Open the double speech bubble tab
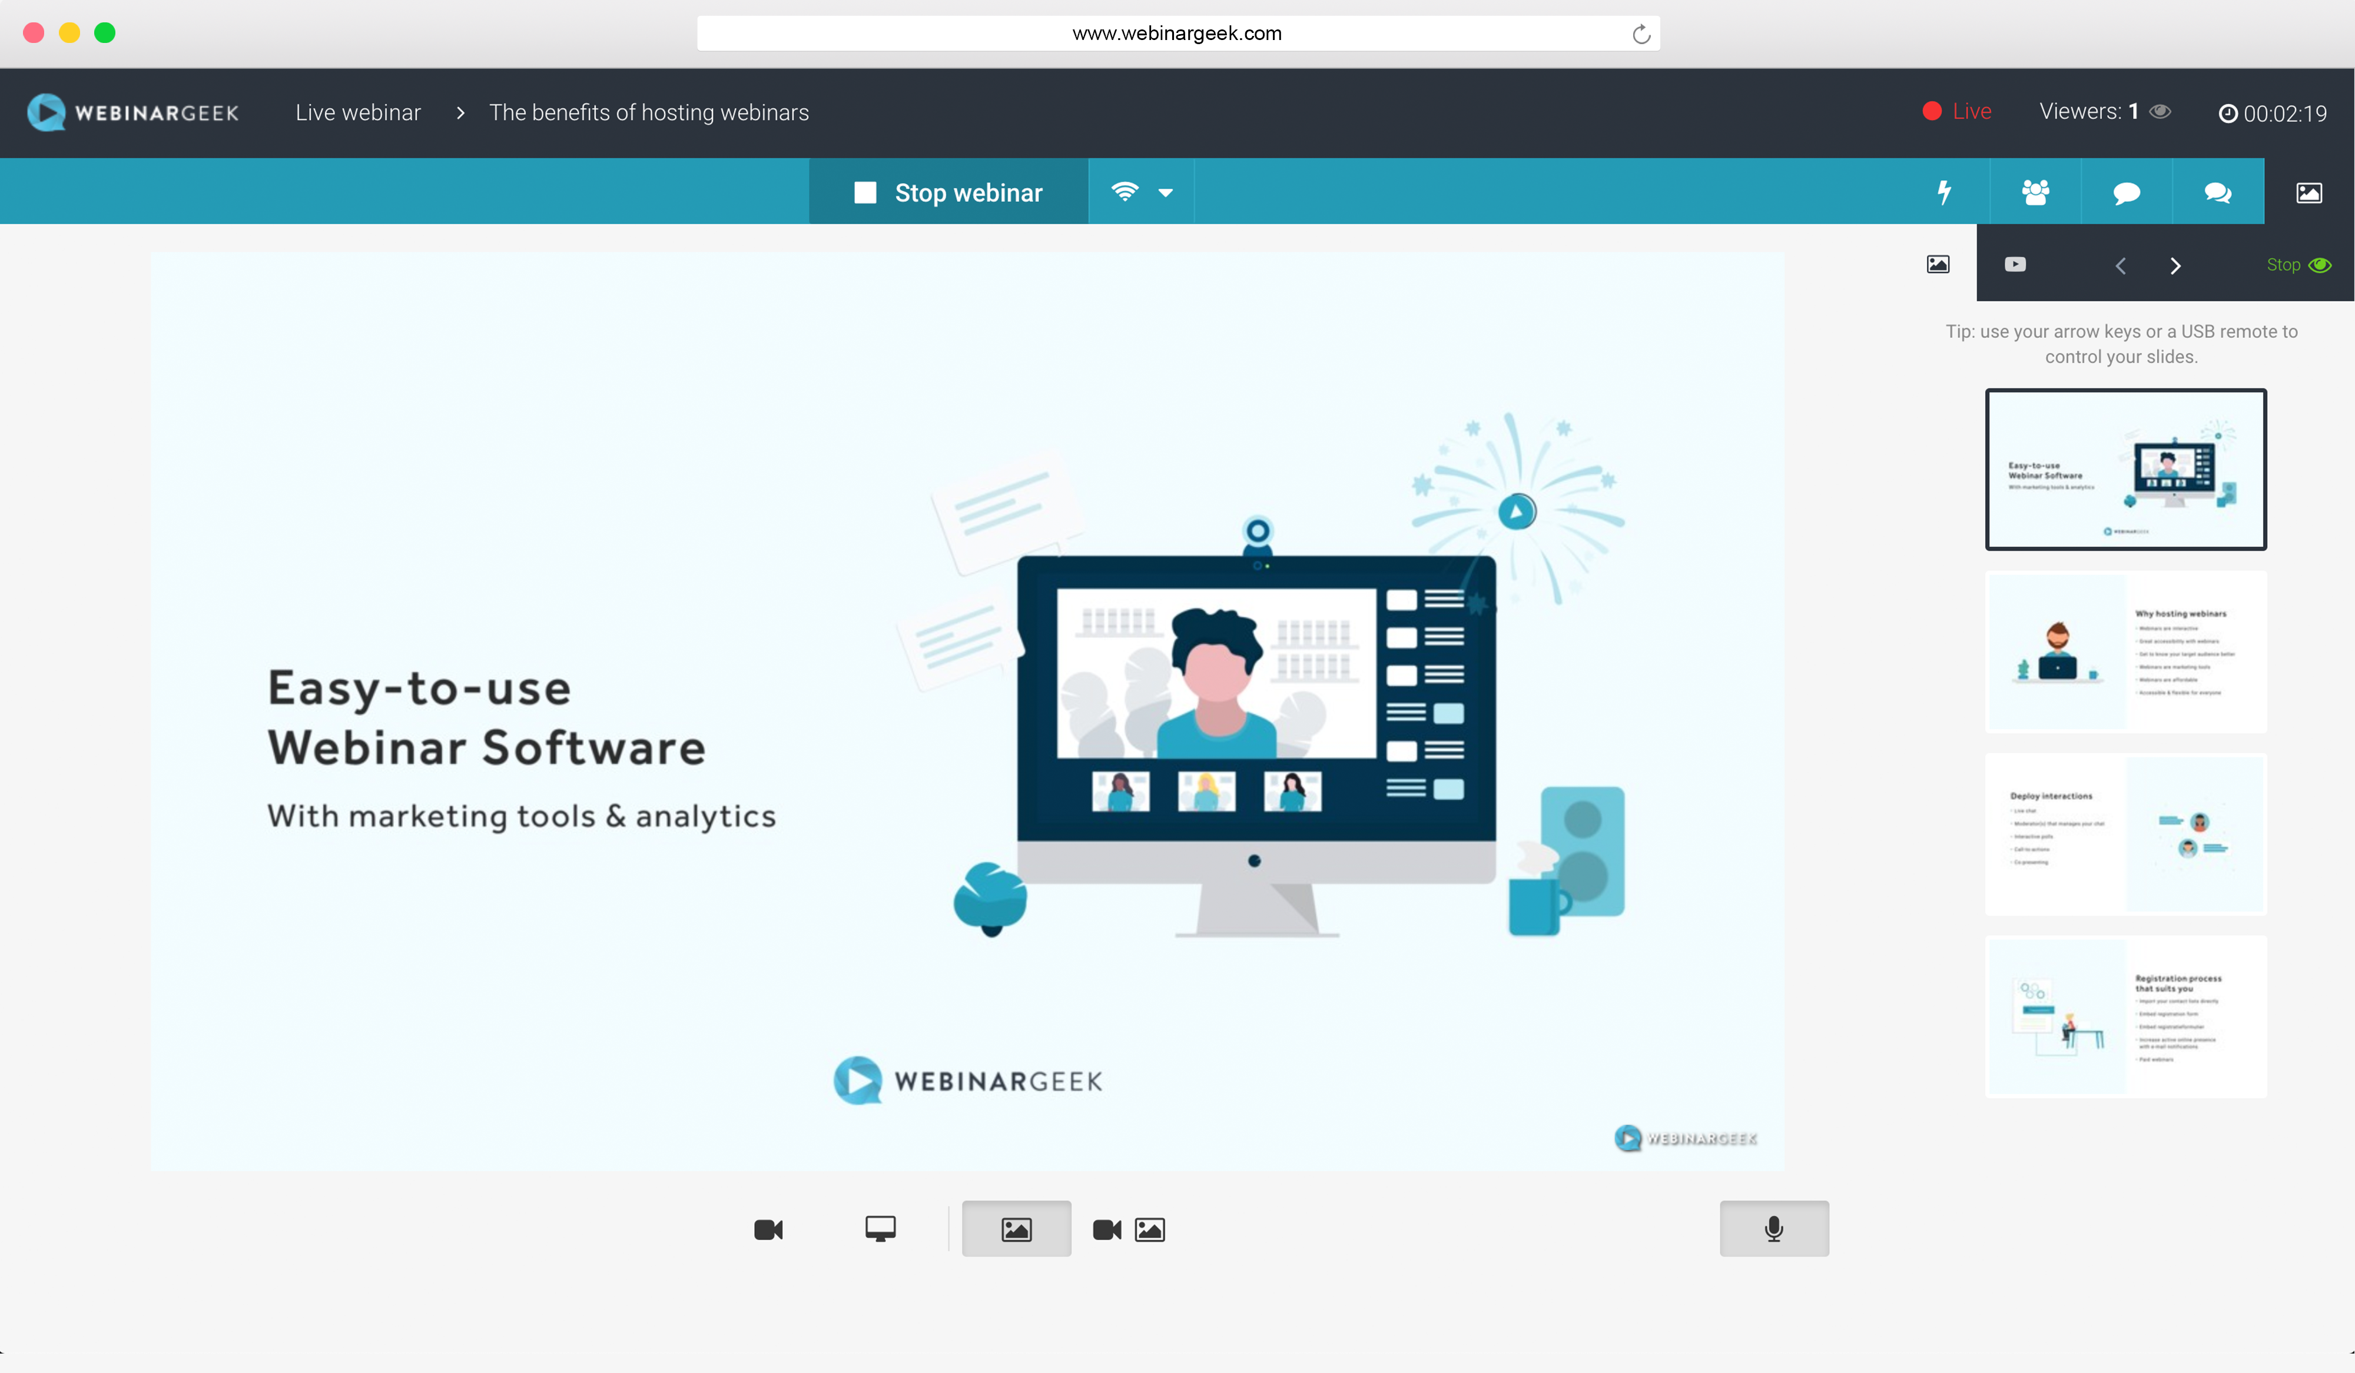 [x=2218, y=191]
